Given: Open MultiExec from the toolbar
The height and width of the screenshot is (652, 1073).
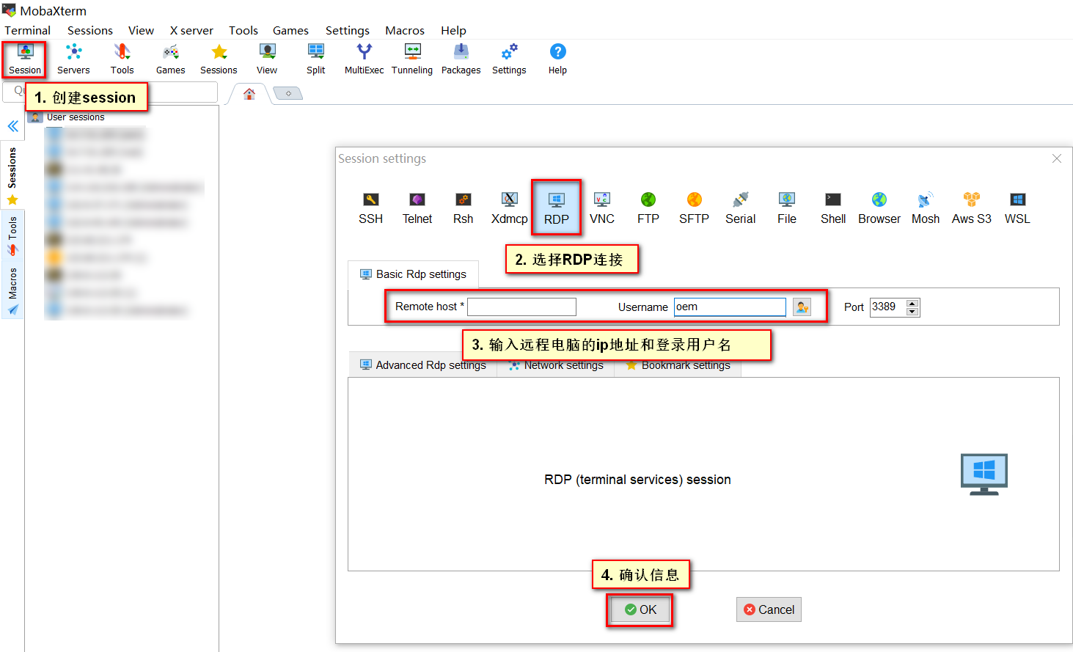Looking at the screenshot, I should pyautogui.click(x=363, y=59).
